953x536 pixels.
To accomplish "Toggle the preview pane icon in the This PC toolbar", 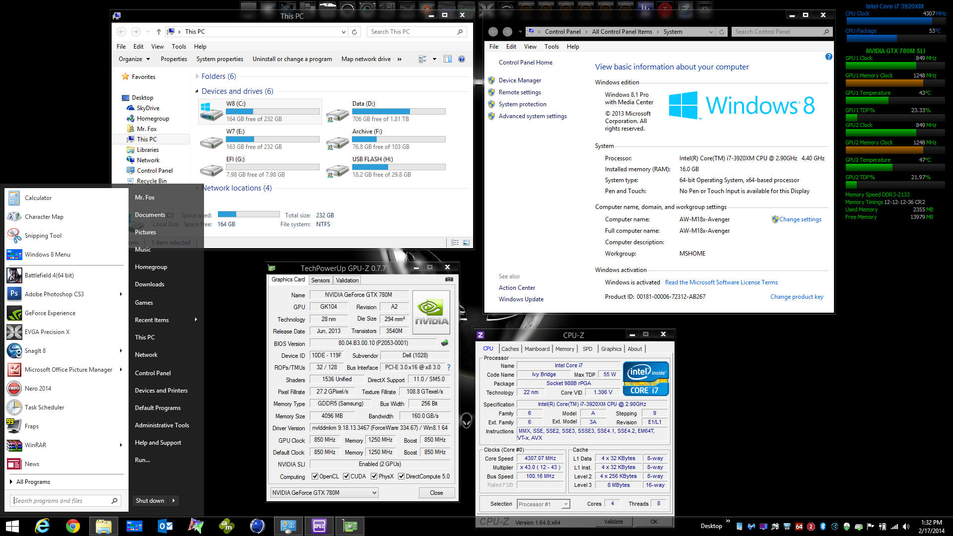I will [448, 59].
